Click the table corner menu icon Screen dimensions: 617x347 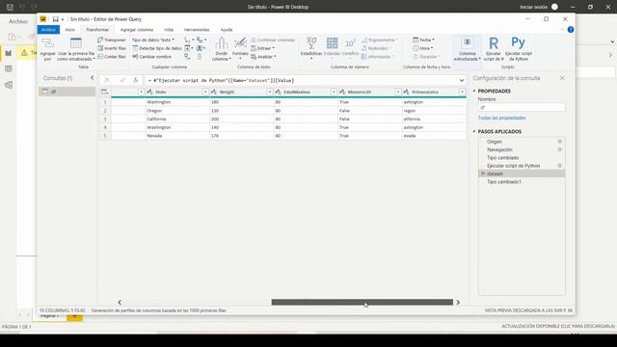coord(105,93)
